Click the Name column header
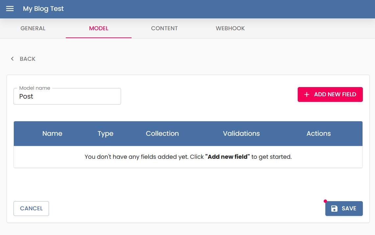 [52, 133]
